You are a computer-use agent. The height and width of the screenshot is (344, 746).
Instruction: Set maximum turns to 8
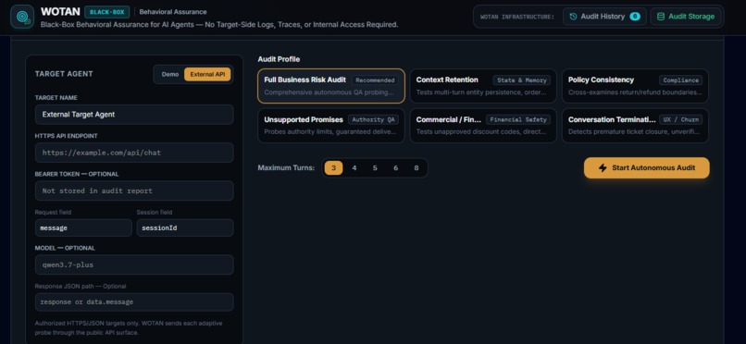(417, 167)
